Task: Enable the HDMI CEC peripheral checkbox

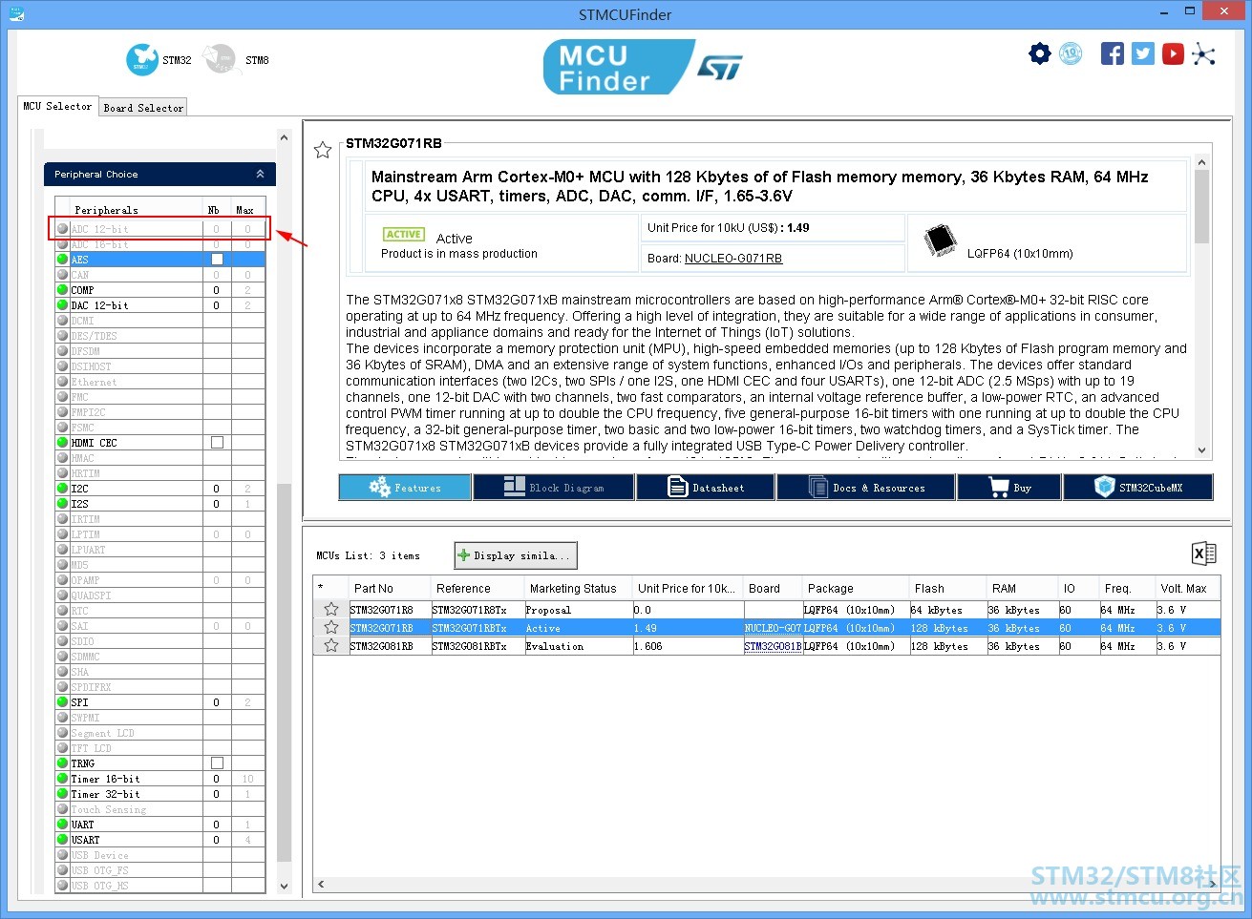Action: pyautogui.click(x=217, y=443)
